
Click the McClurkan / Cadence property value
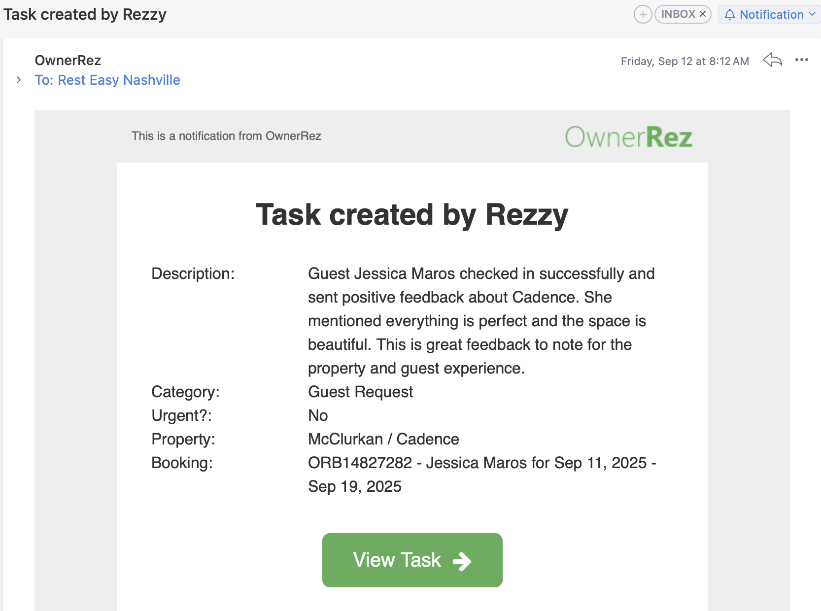point(383,439)
